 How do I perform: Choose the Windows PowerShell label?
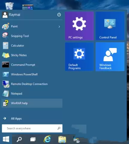pyautogui.click(x=24, y=74)
